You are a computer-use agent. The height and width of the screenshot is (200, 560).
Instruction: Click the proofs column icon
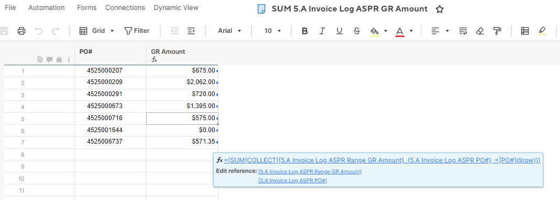(59, 60)
